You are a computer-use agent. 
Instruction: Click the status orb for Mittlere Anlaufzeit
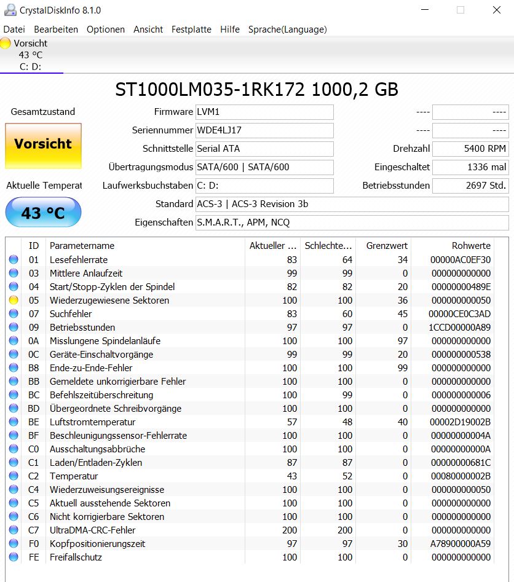(14, 273)
